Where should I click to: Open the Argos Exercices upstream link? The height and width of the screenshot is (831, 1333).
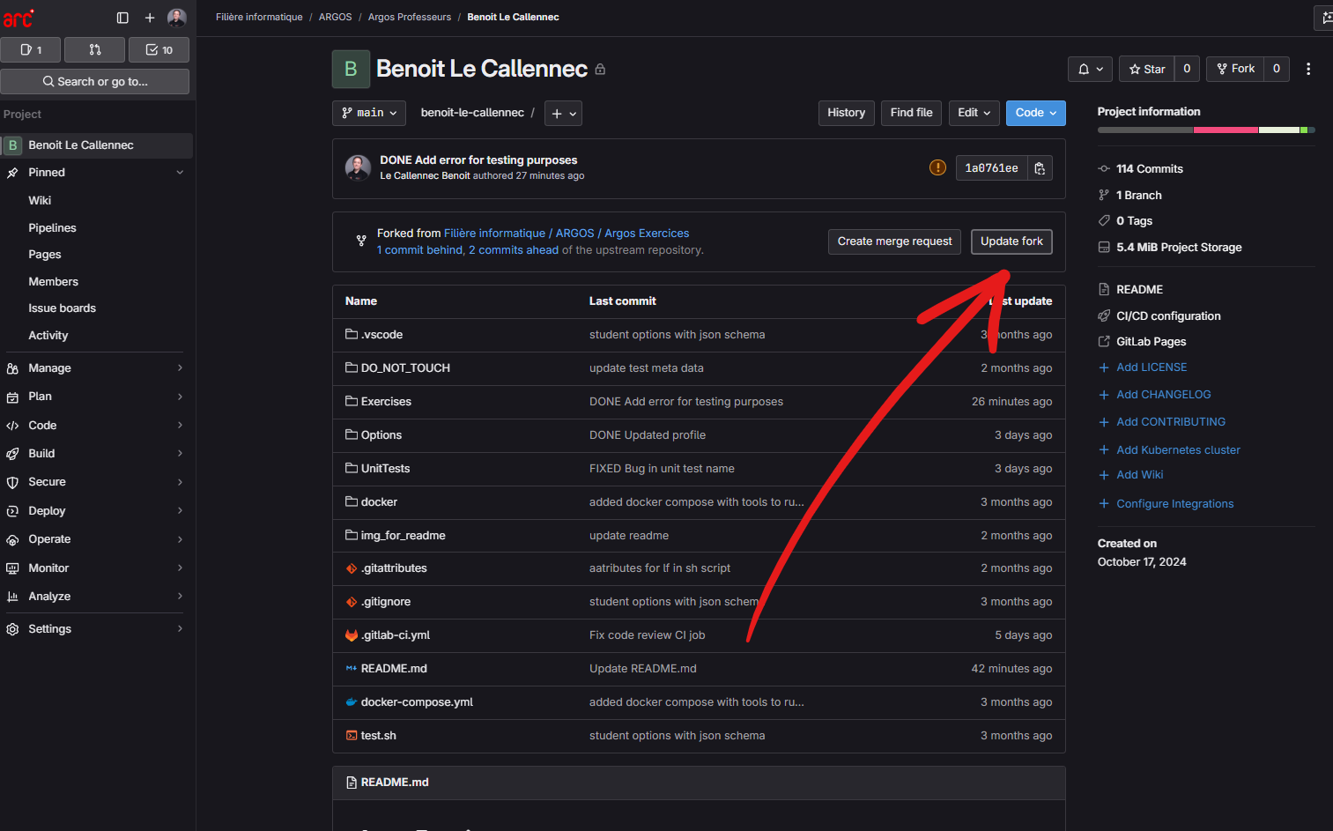(x=647, y=234)
